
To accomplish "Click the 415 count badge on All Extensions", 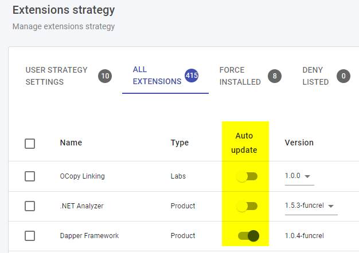I will pos(192,76).
